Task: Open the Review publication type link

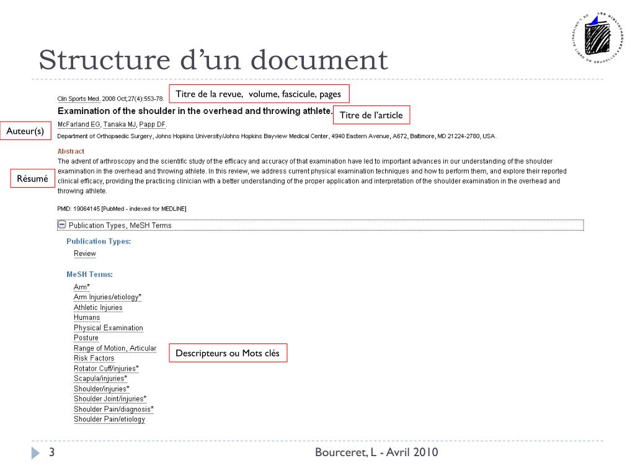Action: pyautogui.click(x=84, y=253)
